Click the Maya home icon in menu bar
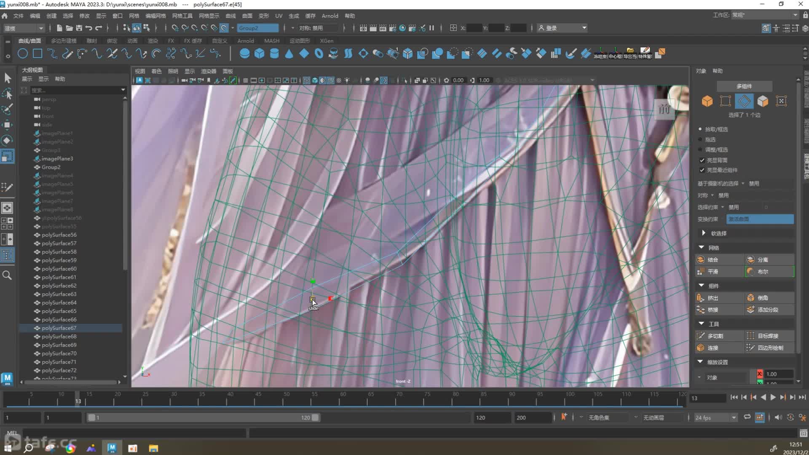 [5, 16]
